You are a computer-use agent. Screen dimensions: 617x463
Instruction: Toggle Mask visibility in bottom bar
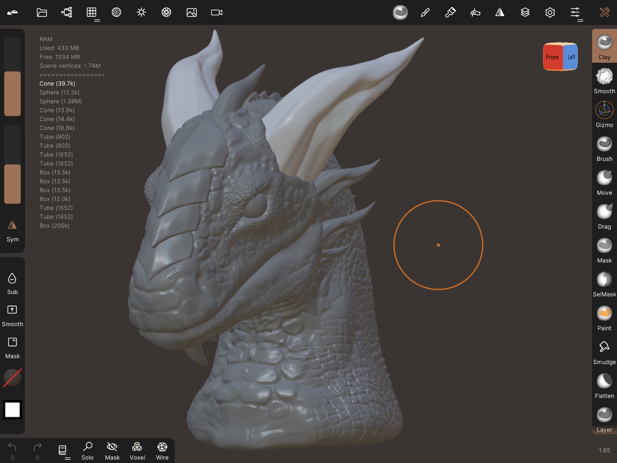click(x=112, y=451)
